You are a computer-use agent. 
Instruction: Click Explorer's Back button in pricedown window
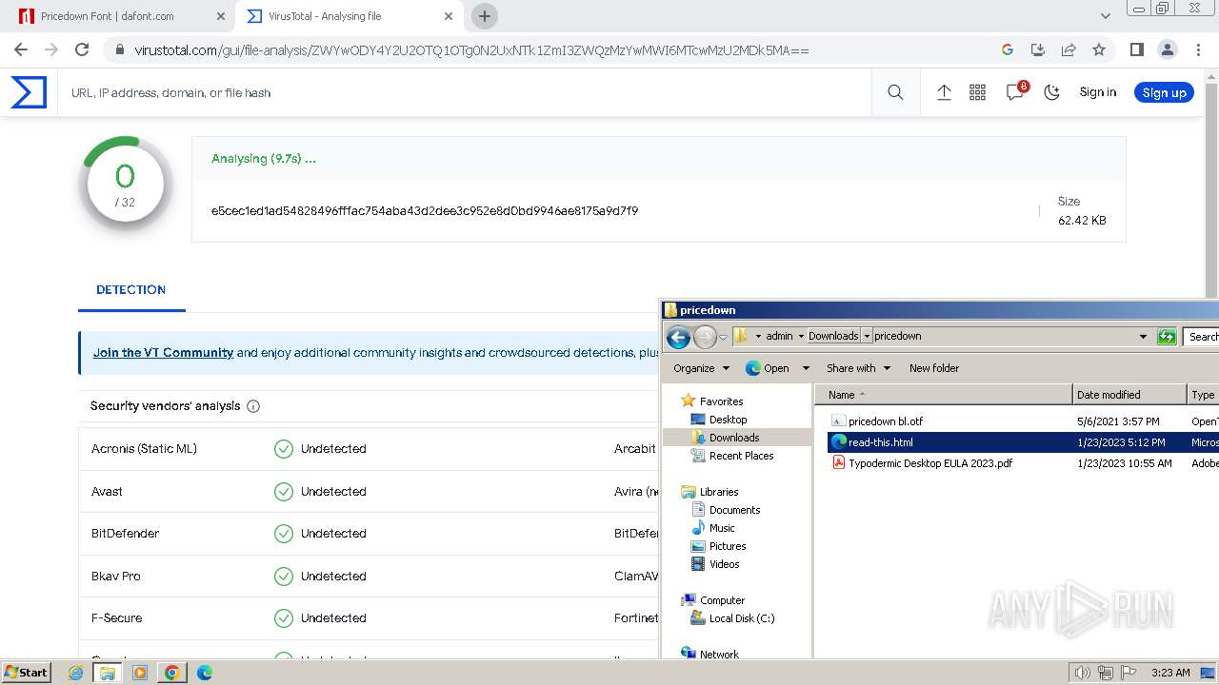(x=678, y=337)
